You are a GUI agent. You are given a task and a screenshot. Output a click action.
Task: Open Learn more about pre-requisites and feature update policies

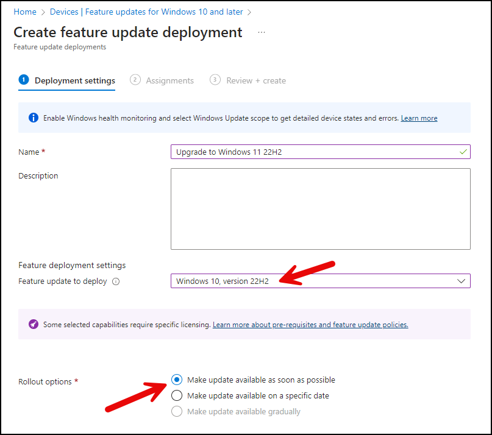310,325
